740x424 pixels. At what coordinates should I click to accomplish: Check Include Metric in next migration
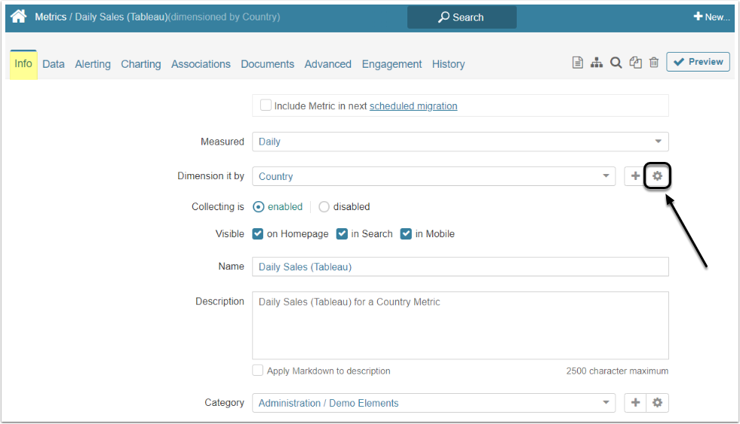point(266,105)
